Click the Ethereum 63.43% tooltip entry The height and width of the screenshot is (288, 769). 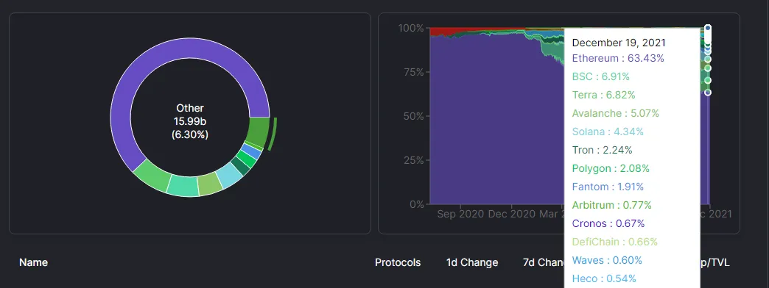[x=618, y=58]
